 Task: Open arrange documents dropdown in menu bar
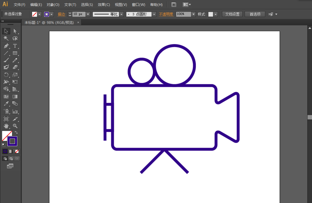[x=187, y=5]
